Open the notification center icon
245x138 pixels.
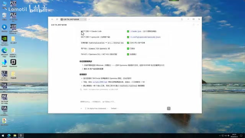tap(241, 135)
